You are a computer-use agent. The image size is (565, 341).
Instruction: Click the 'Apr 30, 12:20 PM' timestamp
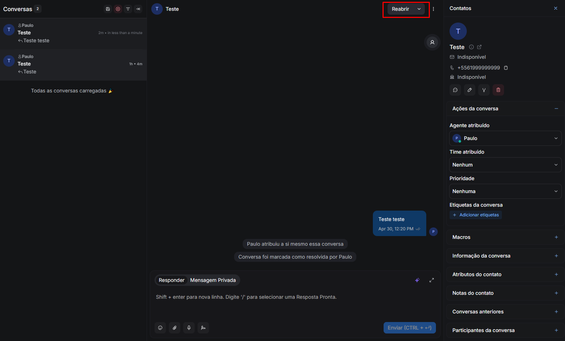coord(396,229)
